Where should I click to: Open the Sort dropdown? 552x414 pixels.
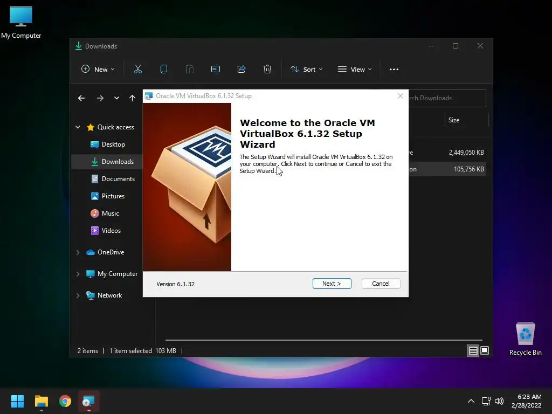click(306, 70)
